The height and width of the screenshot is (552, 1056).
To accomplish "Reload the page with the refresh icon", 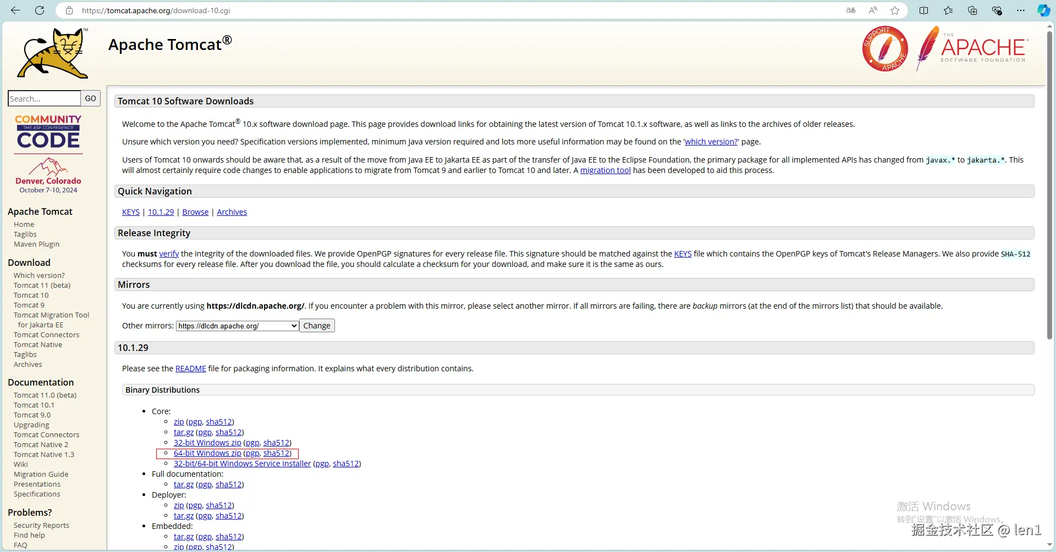I will click(40, 10).
